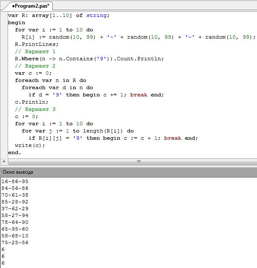Click the horizontal scrollbar's left arrow

[x=3, y=161]
